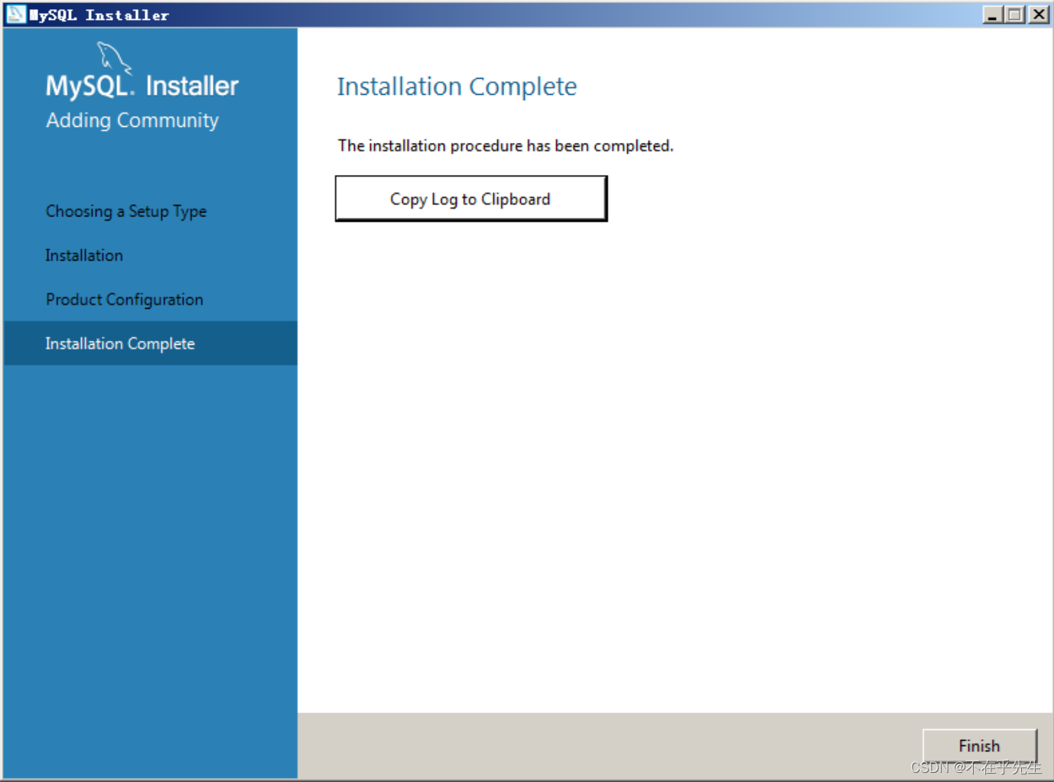The width and height of the screenshot is (1054, 782).
Task: Click the 'Adding Community' subtitle text
Action: pos(132,121)
